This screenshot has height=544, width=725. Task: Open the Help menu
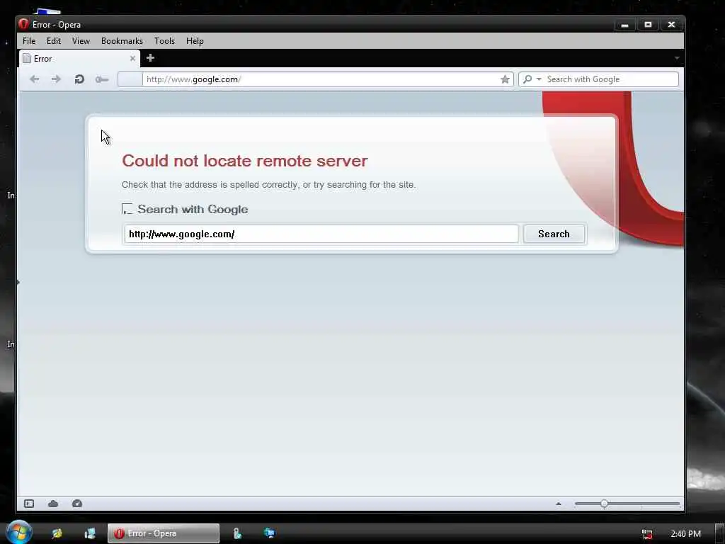point(195,40)
